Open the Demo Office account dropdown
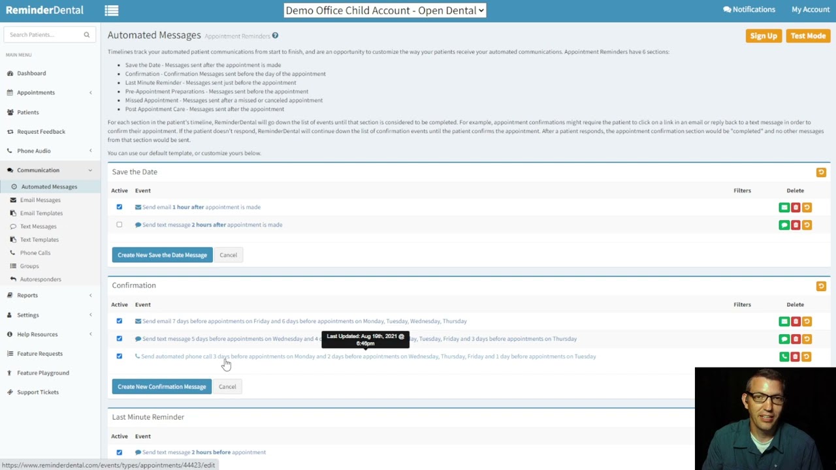 click(x=385, y=10)
